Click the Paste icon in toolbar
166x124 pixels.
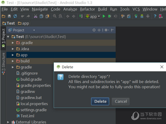point(47,16)
